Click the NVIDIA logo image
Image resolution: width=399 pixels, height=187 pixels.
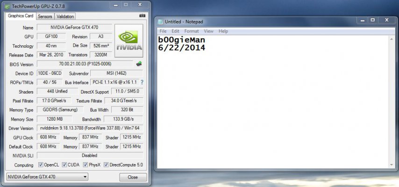129,41
